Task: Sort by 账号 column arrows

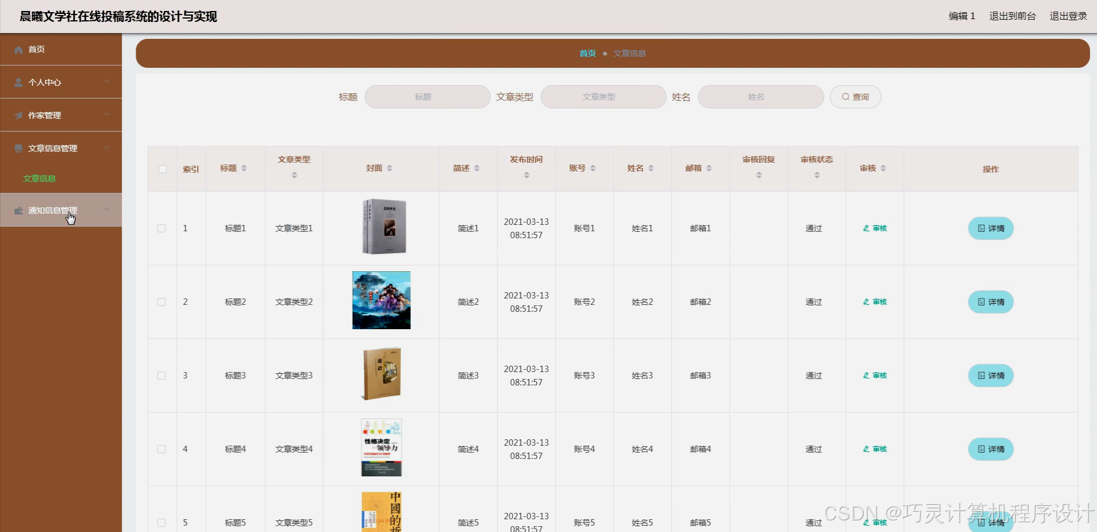Action: pos(593,168)
